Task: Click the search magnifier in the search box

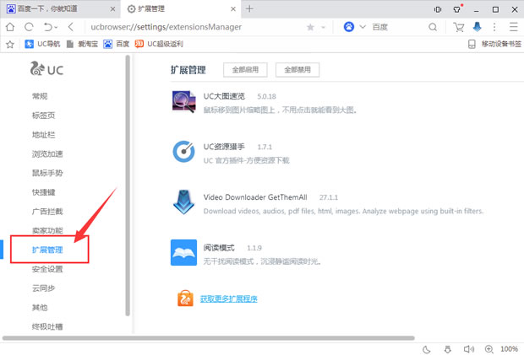Action: click(433, 27)
